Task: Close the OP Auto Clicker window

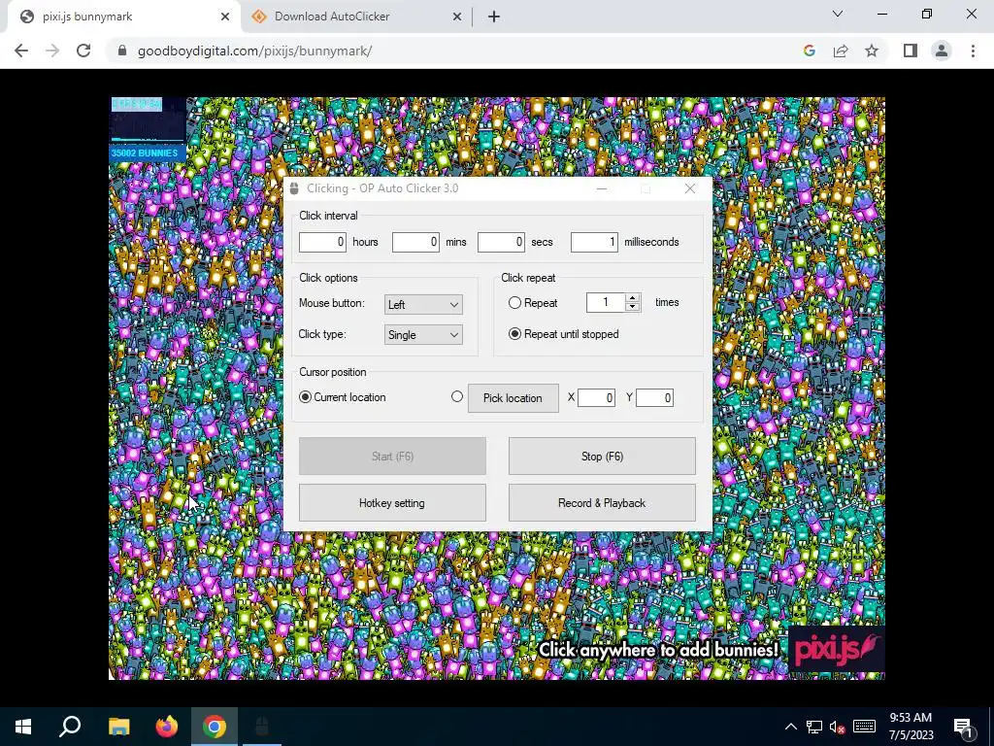Action: pyautogui.click(x=690, y=188)
